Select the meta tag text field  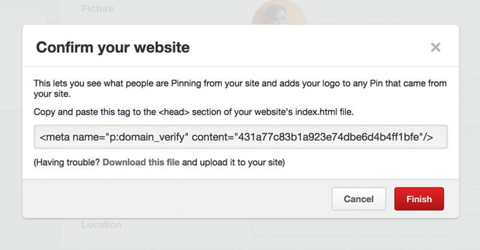pos(241,137)
